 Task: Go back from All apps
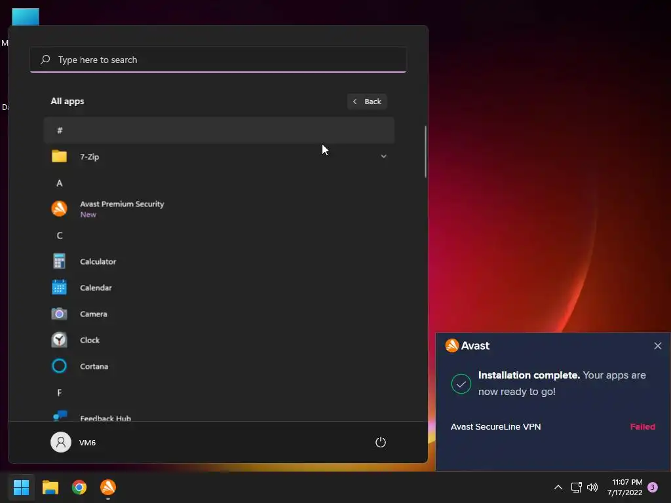pyautogui.click(x=367, y=102)
